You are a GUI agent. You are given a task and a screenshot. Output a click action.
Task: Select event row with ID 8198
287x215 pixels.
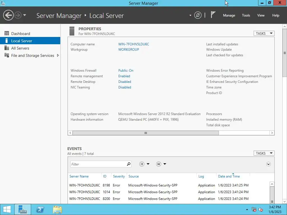(168, 185)
